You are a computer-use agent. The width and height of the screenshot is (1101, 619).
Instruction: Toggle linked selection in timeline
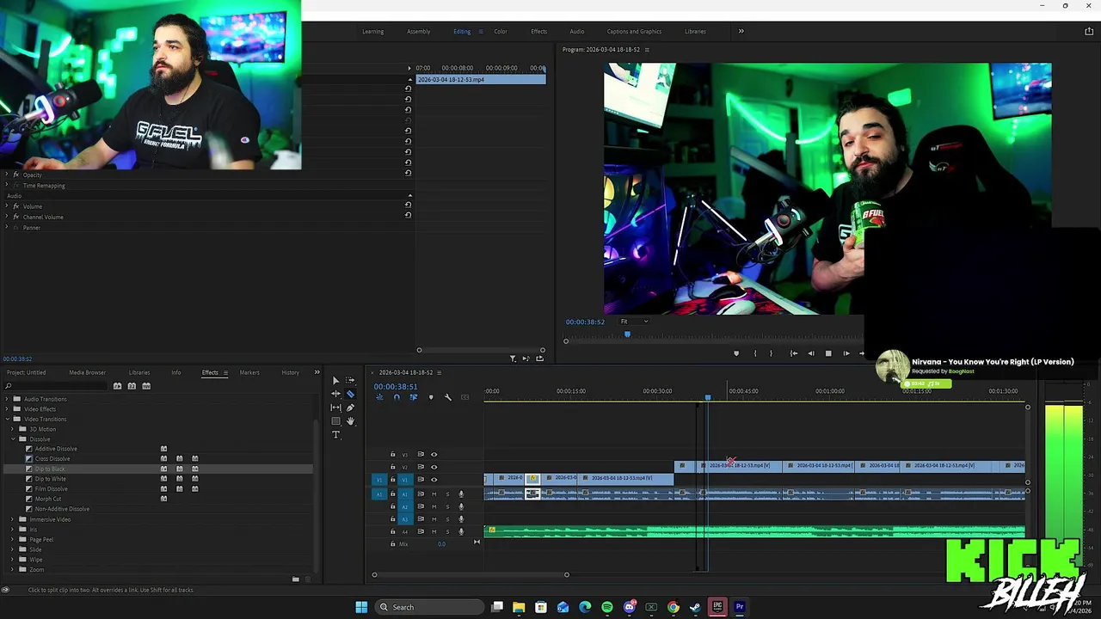414,397
